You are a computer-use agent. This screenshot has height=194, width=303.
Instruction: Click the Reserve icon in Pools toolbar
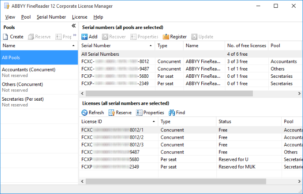pos(31,37)
